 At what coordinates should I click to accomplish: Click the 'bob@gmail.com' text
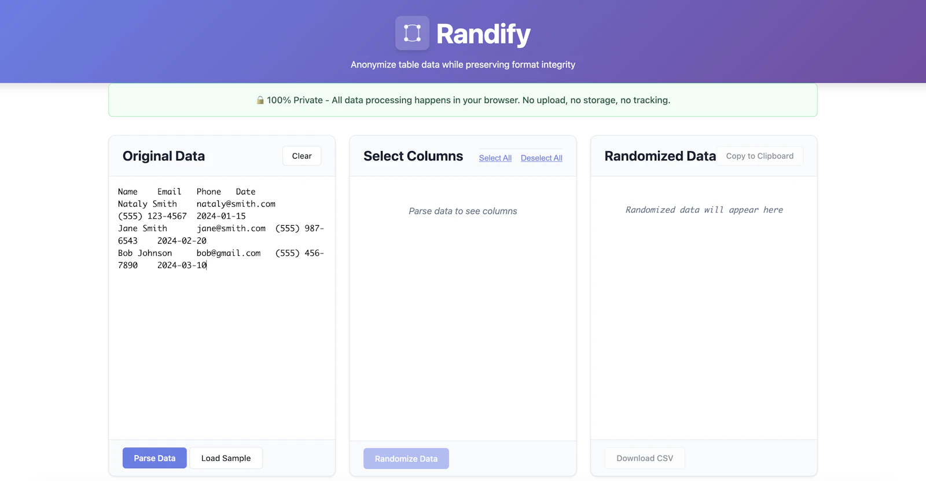tap(229, 253)
